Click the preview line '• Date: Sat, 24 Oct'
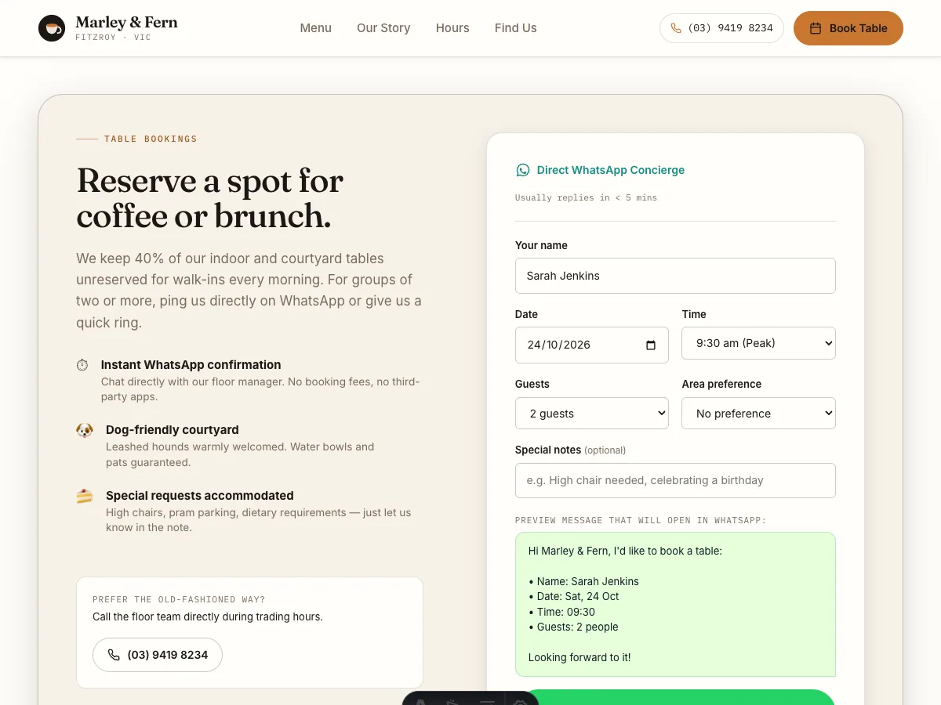The width and height of the screenshot is (941, 705). pos(574,596)
